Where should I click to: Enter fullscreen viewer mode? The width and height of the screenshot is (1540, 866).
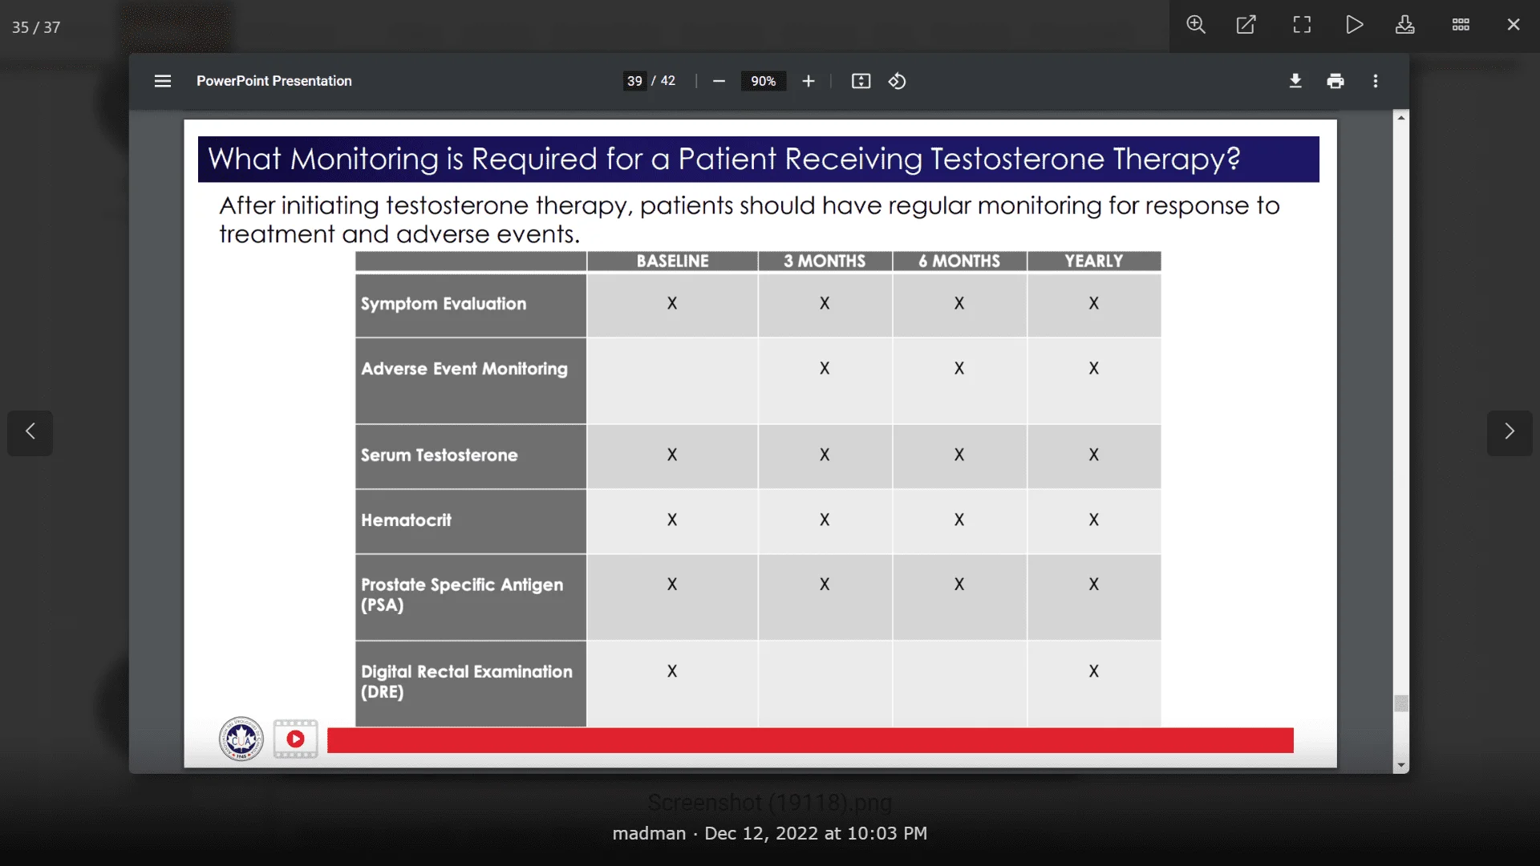[1302, 25]
